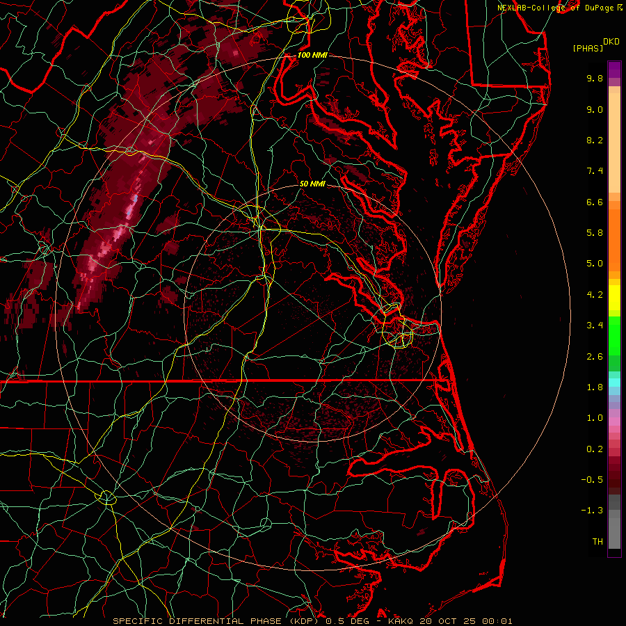Click the DKD product label
The image size is (626, 626).
pos(611,42)
